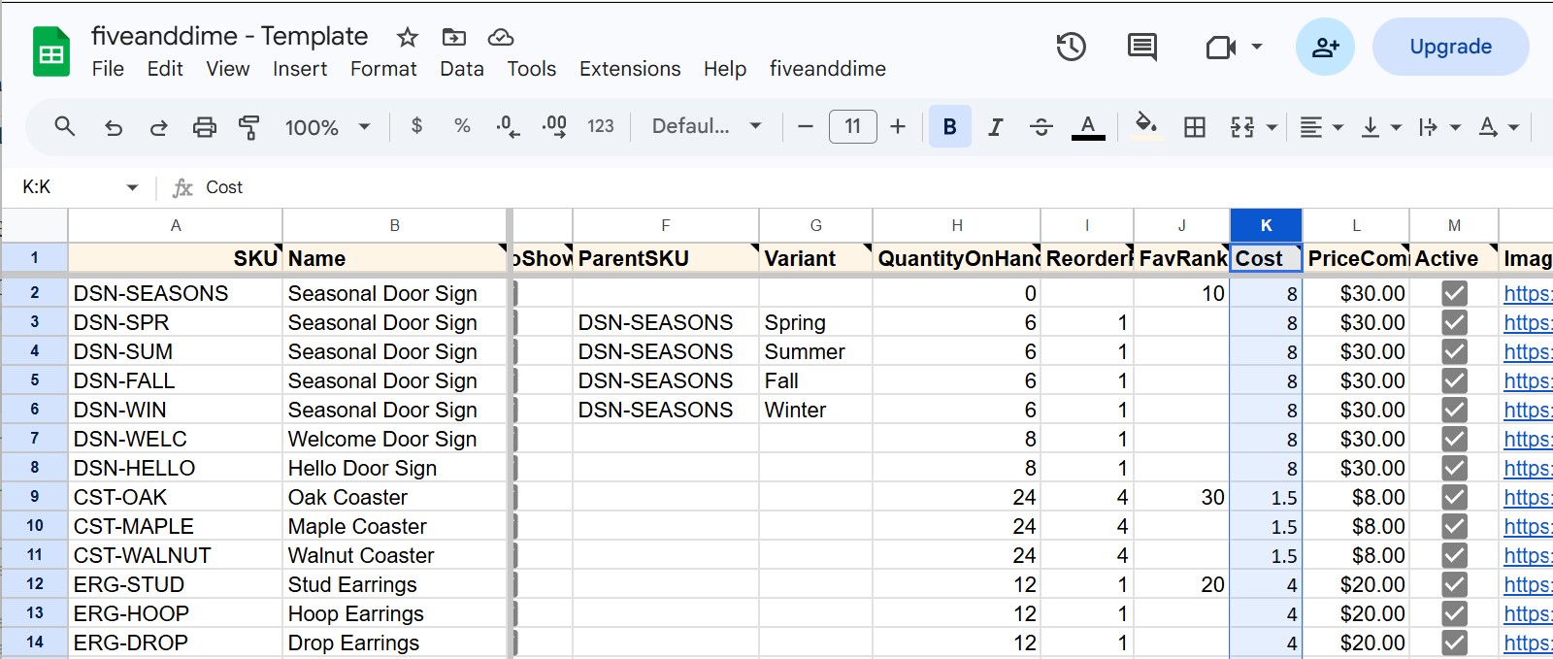Open the borders tool
The image size is (1553, 659).
[x=1195, y=127]
